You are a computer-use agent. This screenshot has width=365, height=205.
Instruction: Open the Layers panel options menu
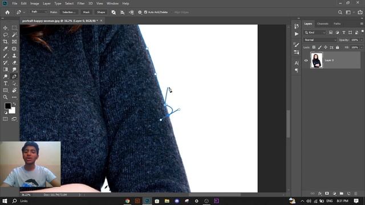click(362, 24)
